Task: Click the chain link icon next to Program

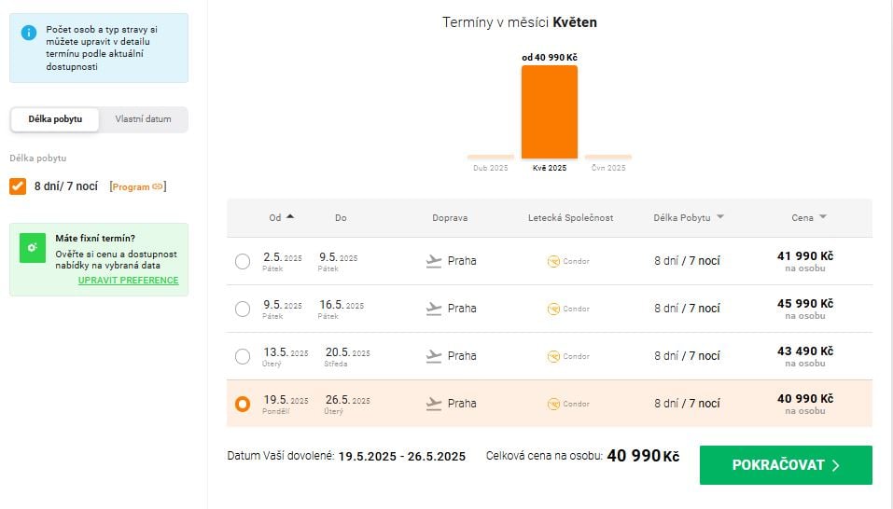Action: click(159, 186)
